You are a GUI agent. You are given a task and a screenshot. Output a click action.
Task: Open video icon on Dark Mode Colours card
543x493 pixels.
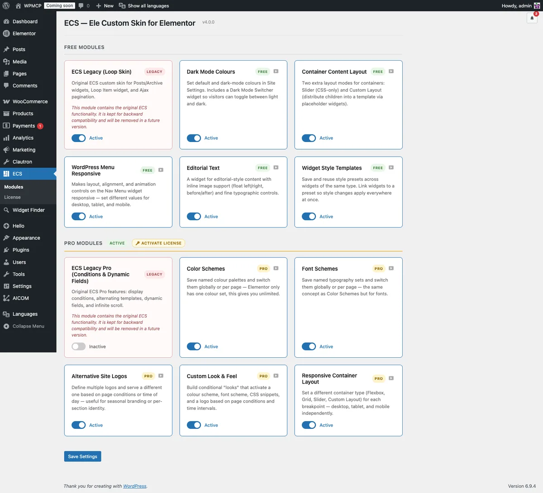(276, 71)
